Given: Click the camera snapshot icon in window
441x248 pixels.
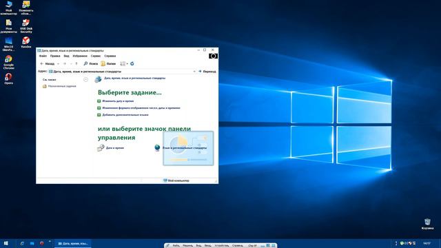Looking at the screenshot, I should click(213, 56).
